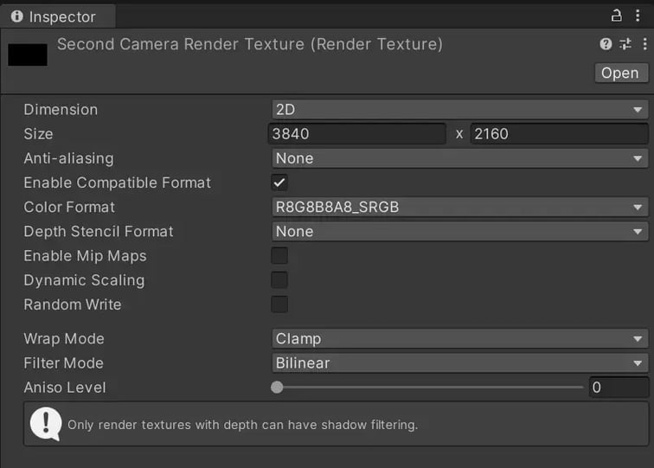The image size is (654, 468).
Task: Open the Render Texture context menu
Action: (644, 44)
